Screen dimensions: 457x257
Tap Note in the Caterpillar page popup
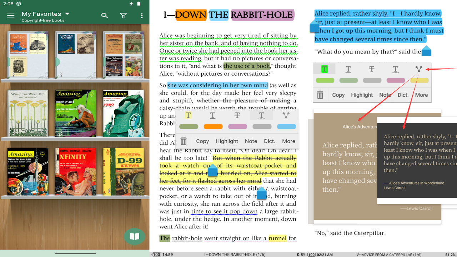pos(385,95)
